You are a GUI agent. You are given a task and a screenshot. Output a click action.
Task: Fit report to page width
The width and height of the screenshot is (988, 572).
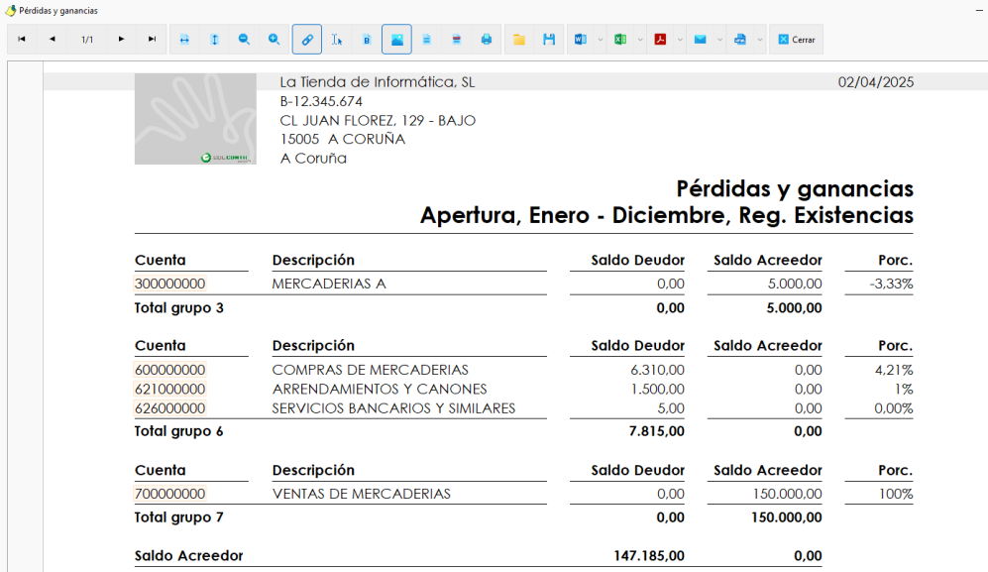(184, 39)
